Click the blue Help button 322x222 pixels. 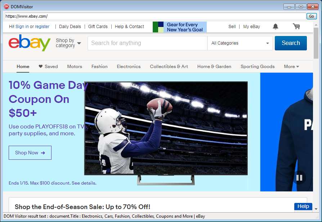point(303,206)
